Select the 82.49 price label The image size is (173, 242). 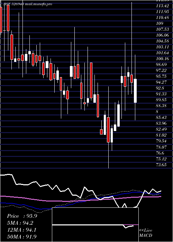pos(161,129)
